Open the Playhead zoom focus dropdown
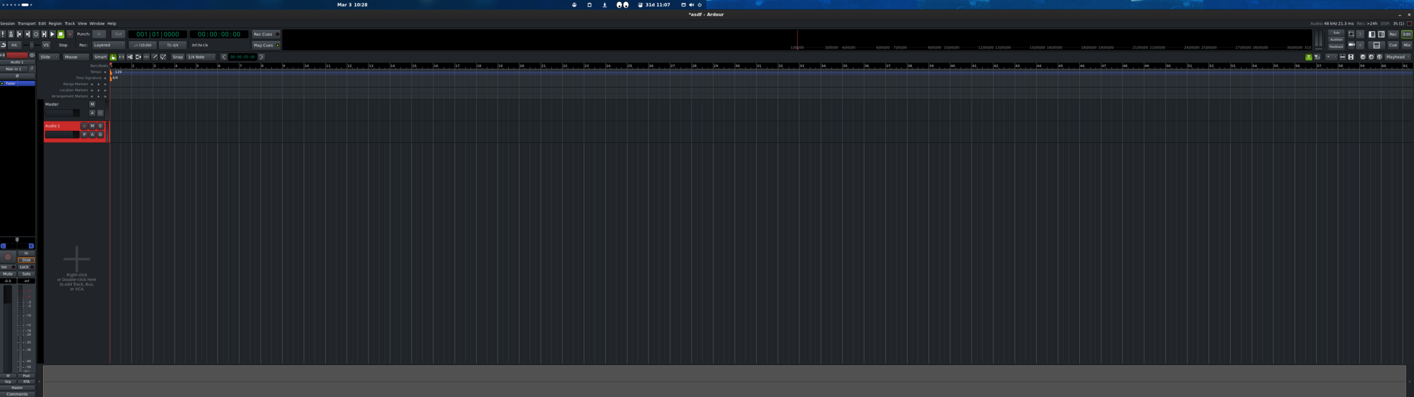The height and width of the screenshot is (397, 1414). click(x=1397, y=57)
